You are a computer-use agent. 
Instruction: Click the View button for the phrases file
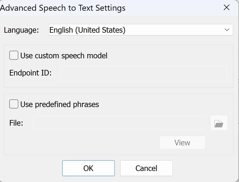[182, 143]
